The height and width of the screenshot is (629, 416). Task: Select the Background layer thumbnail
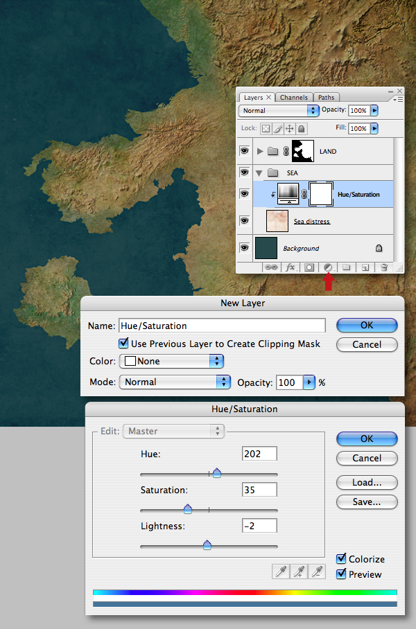click(x=266, y=248)
